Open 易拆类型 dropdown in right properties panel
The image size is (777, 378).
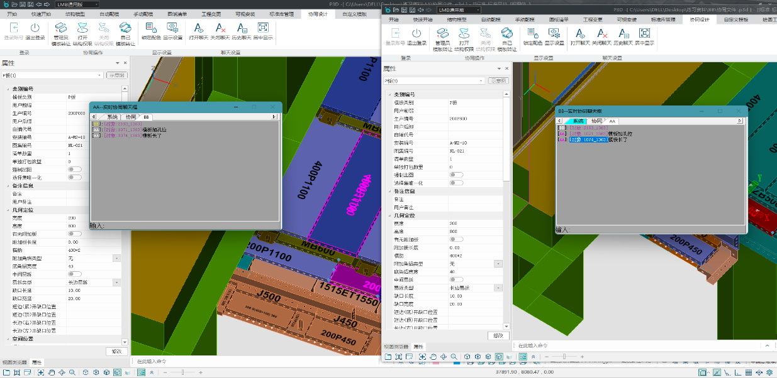click(x=498, y=288)
